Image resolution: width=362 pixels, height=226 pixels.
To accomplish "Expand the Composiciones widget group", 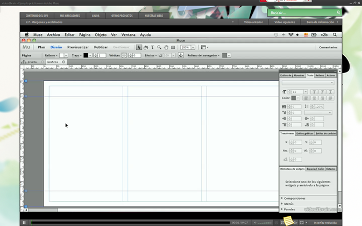I will pyautogui.click(x=293, y=198).
